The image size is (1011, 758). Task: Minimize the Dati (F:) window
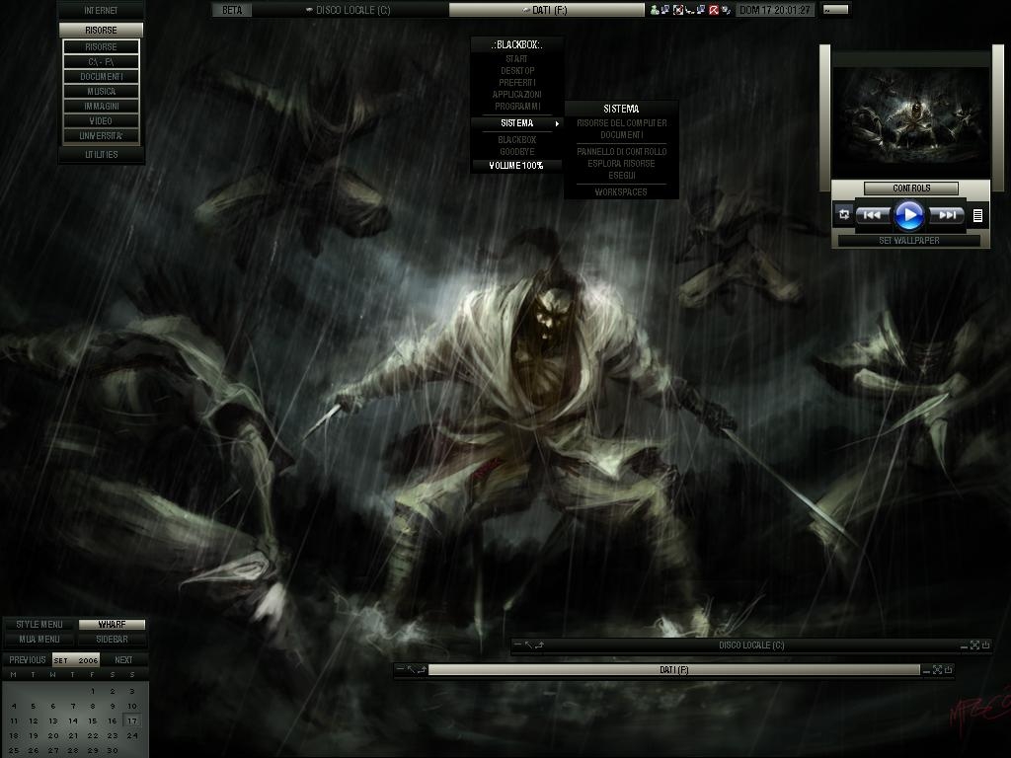(x=926, y=670)
